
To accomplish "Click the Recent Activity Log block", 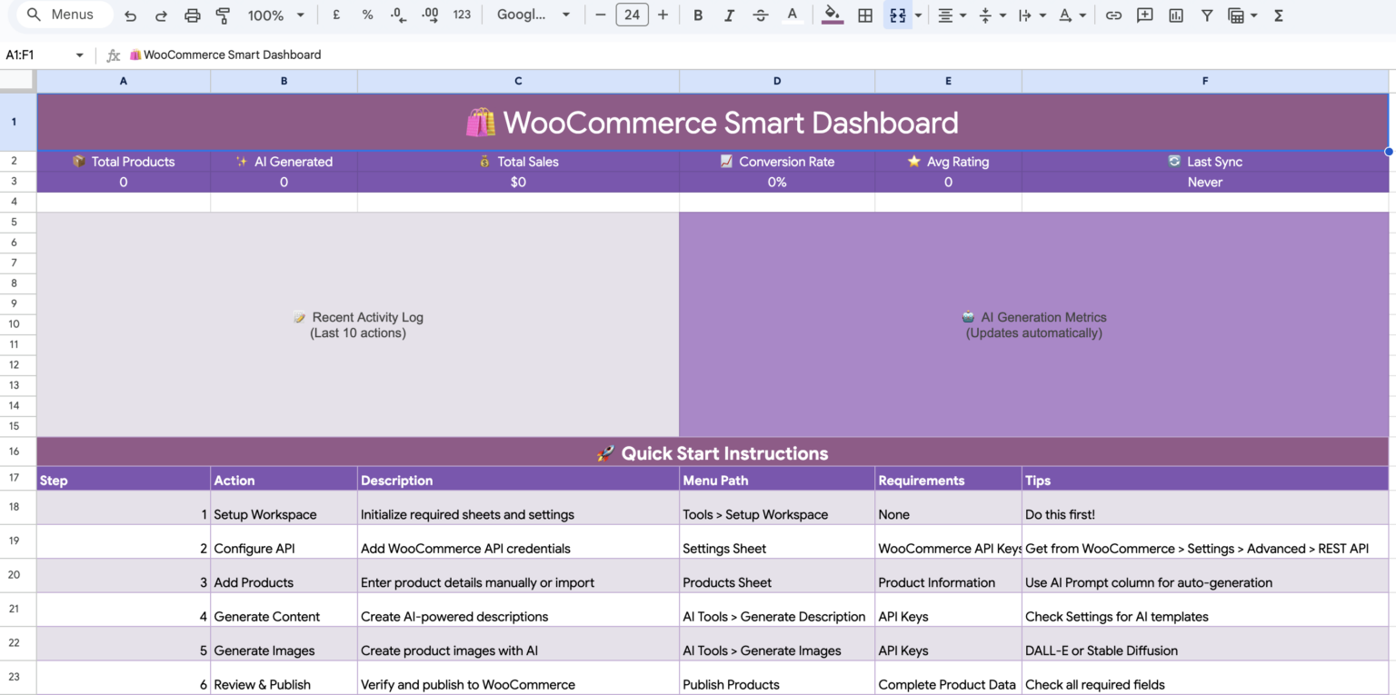I will point(358,324).
